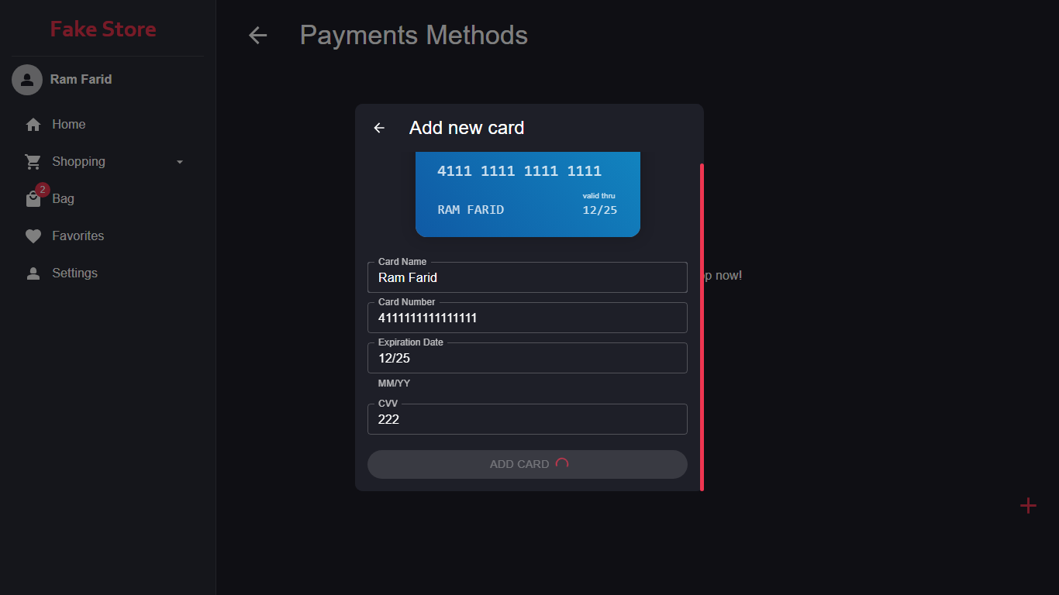Click the Settings person icon
The height and width of the screenshot is (595, 1059).
pyautogui.click(x=33, y=273)
